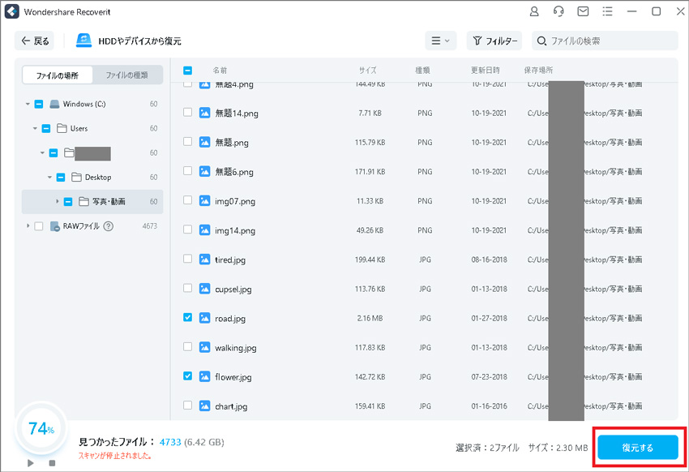Check the 無題14.png checkbox

(x=187, y=113)
